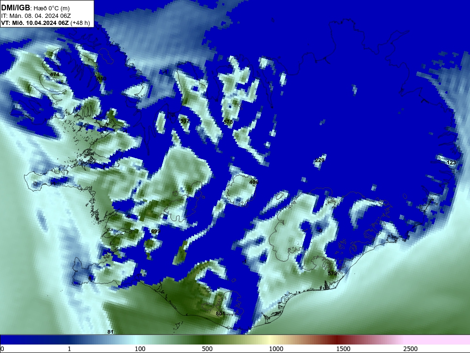Click the legend tick label 1000
Screen dimensions: 470x353
[276, 349]
